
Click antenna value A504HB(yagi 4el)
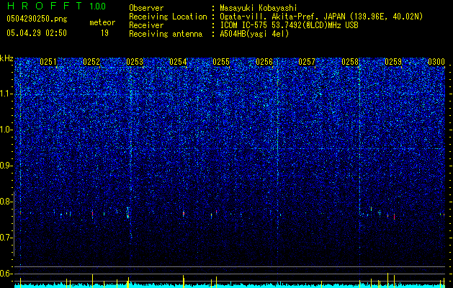(x=254, y=34)
